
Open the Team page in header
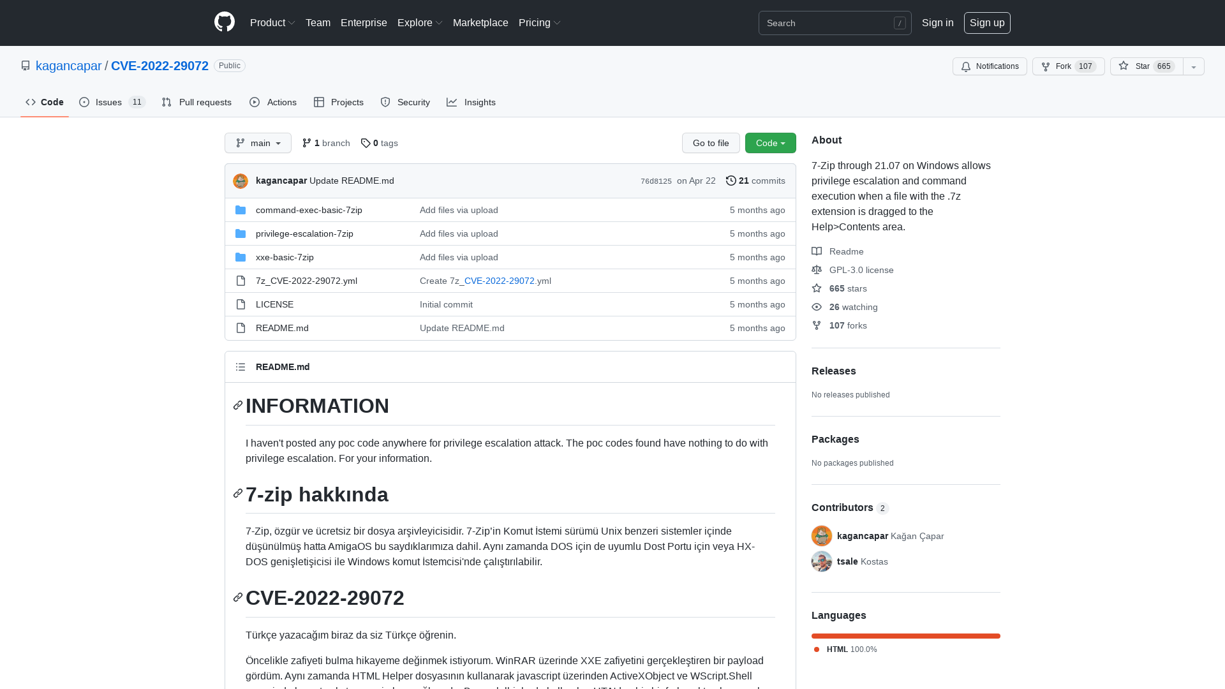318,22
